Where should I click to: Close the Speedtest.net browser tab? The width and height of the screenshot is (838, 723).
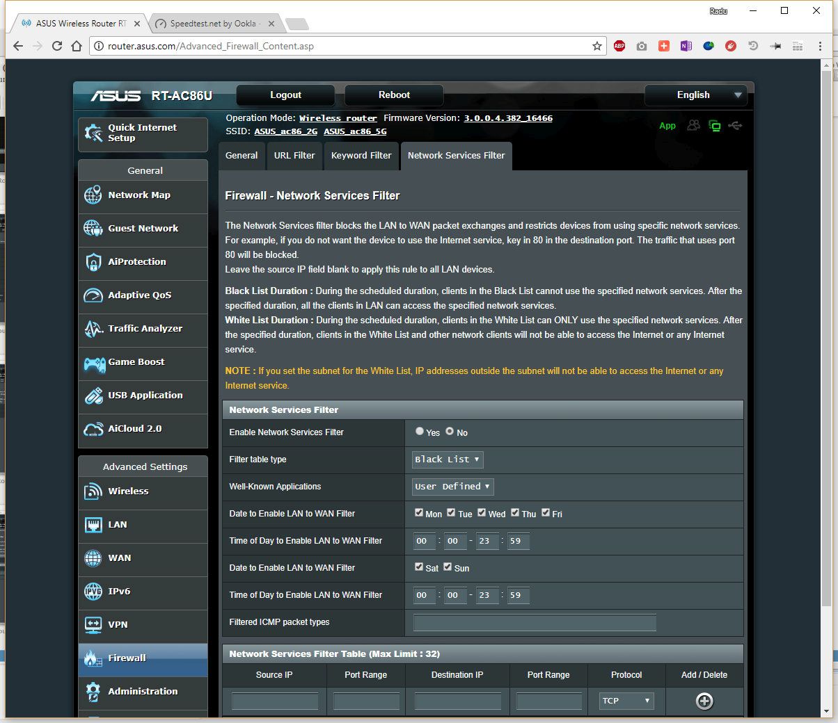pos(271,24)
